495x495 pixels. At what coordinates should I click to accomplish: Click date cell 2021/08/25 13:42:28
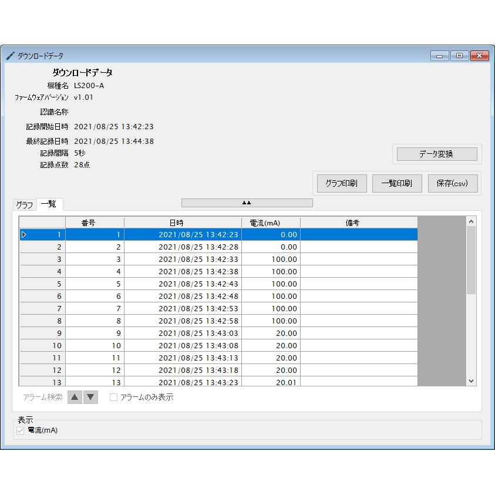point(183,247)
